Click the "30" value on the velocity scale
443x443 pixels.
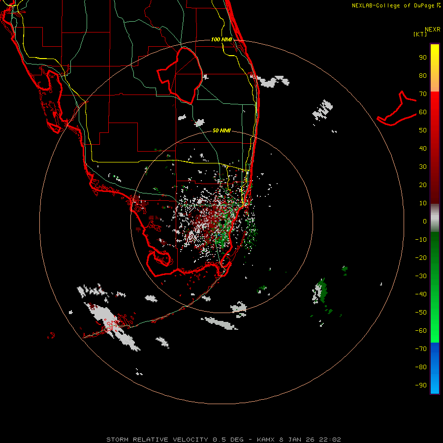423,167
